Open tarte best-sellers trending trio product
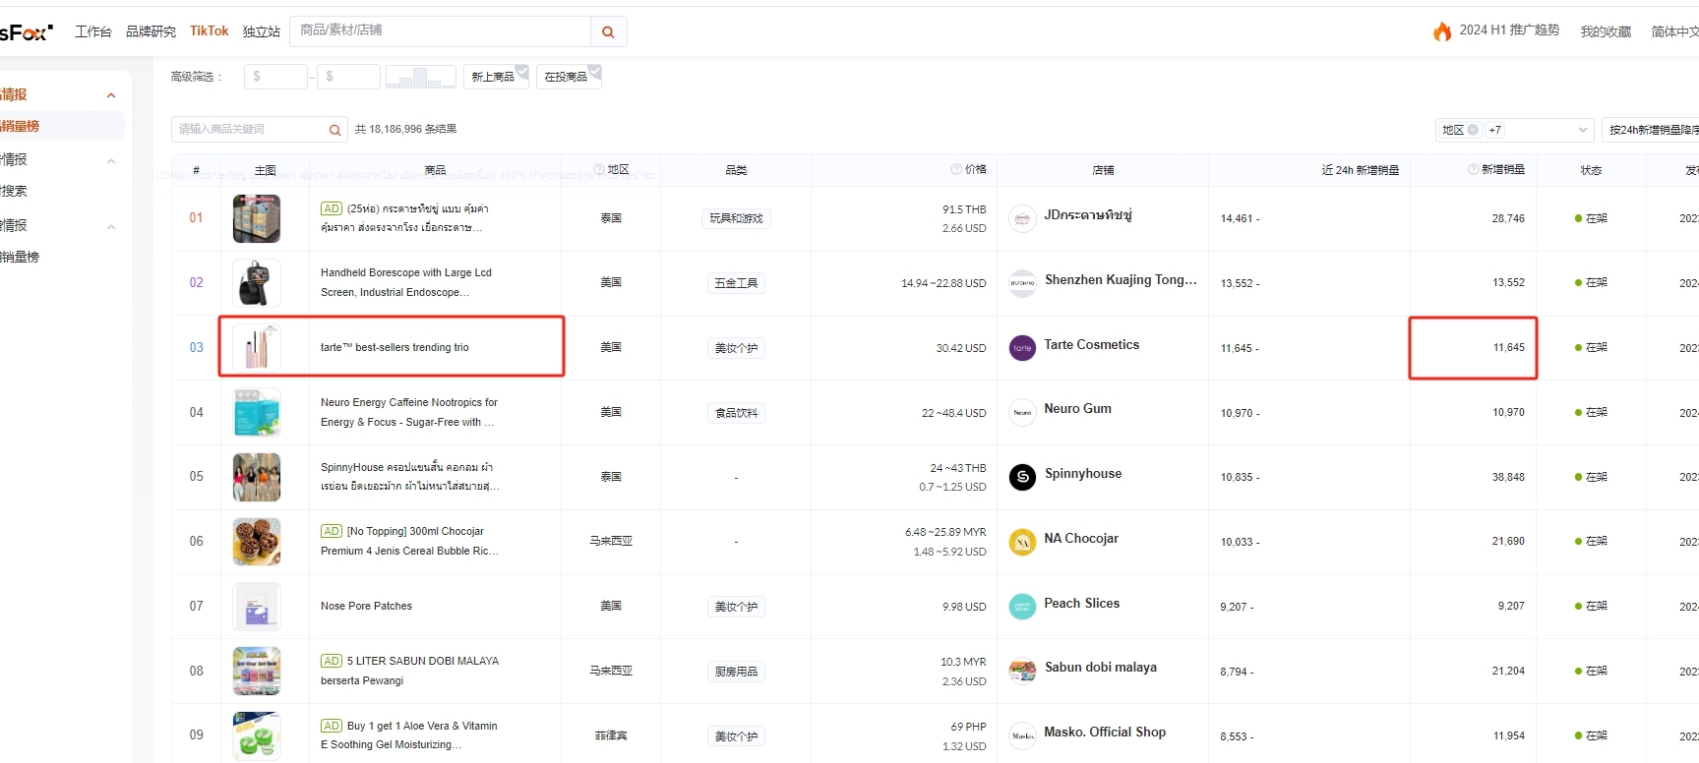Image resolution: width=1699 pixels, height=763 pixels. (x=394, y=347)
